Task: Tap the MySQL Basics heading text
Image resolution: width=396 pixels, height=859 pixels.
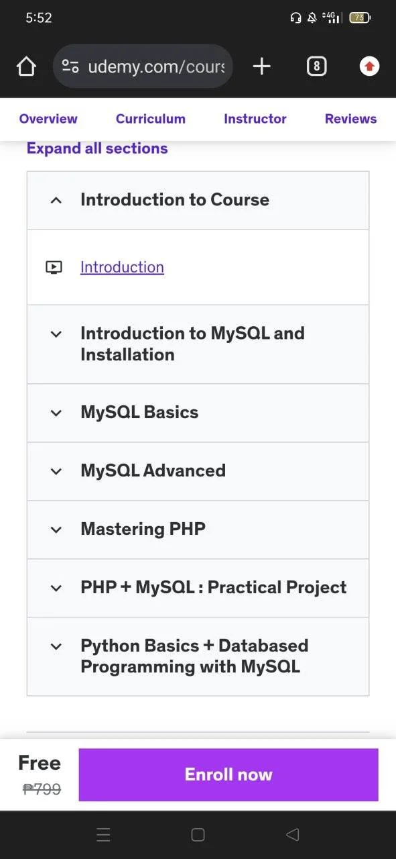Action: pyautogui.click(x=139, y=412)
